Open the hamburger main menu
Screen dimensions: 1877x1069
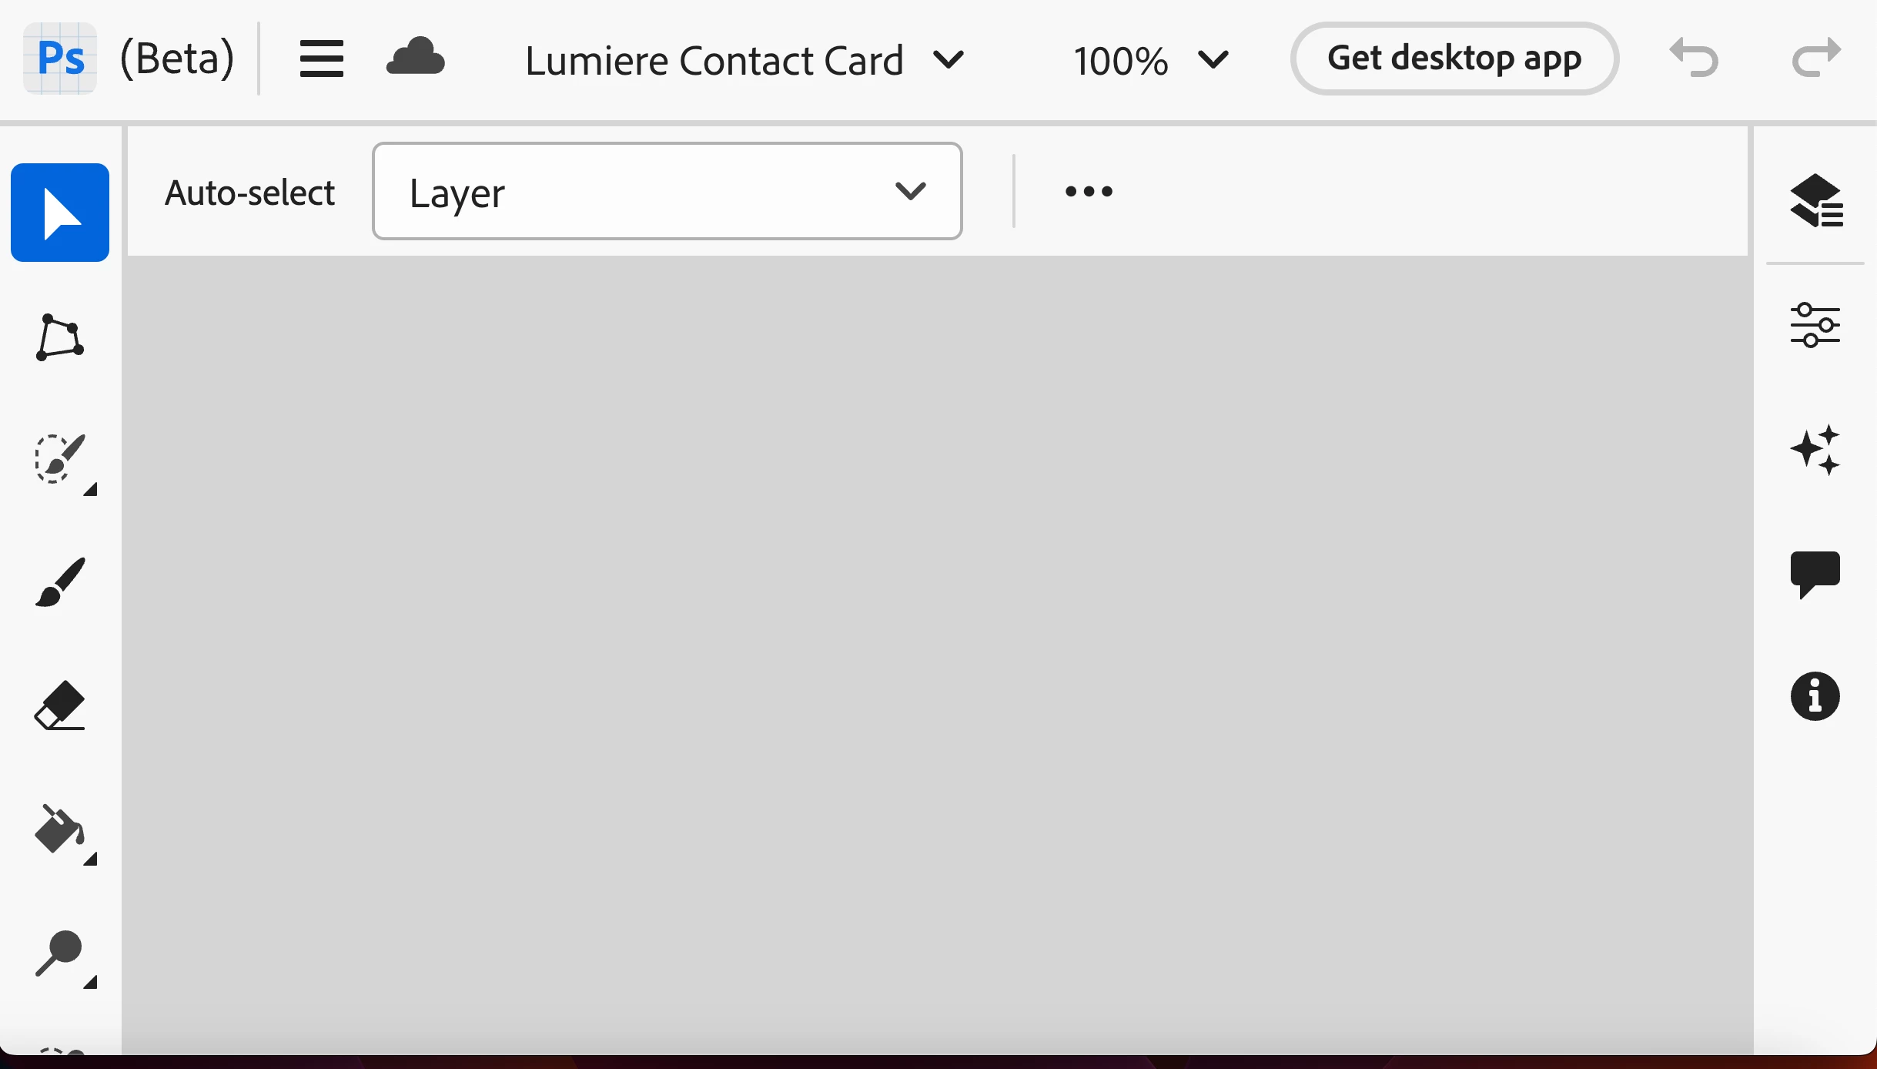(x=321, y=59)
